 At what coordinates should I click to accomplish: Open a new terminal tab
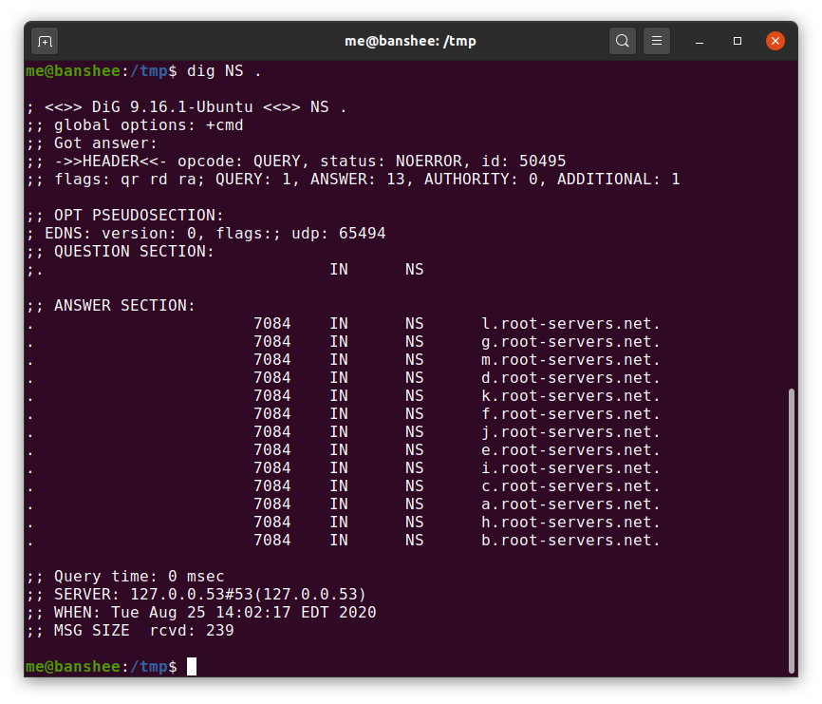pyautogui.click(x=45, y=41)
